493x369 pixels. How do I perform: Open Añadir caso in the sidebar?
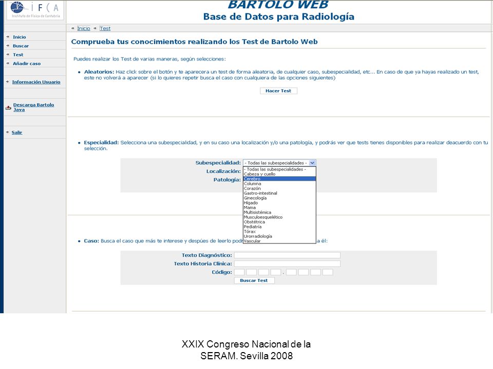tap(27, 64)
